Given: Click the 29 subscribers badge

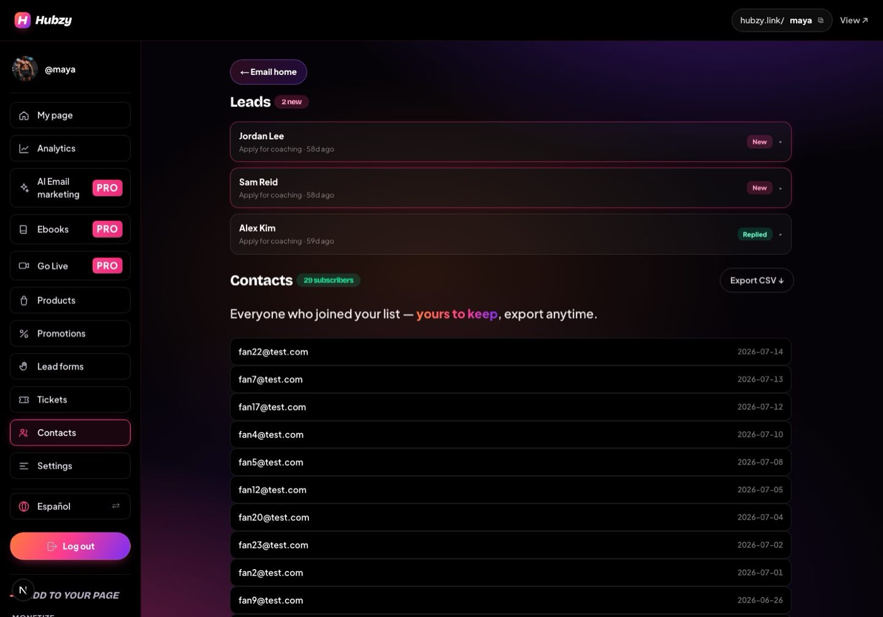Looking at the screenshot, I should click(329, 280).
